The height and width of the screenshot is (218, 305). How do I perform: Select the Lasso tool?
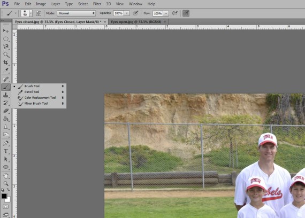6,46
